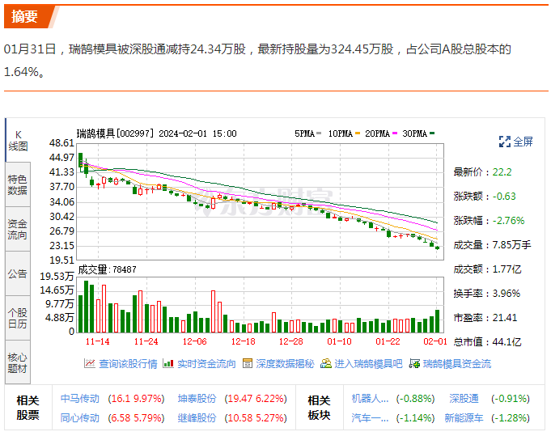
Task: Click the 摘要 section header
Action: (24, 16)
